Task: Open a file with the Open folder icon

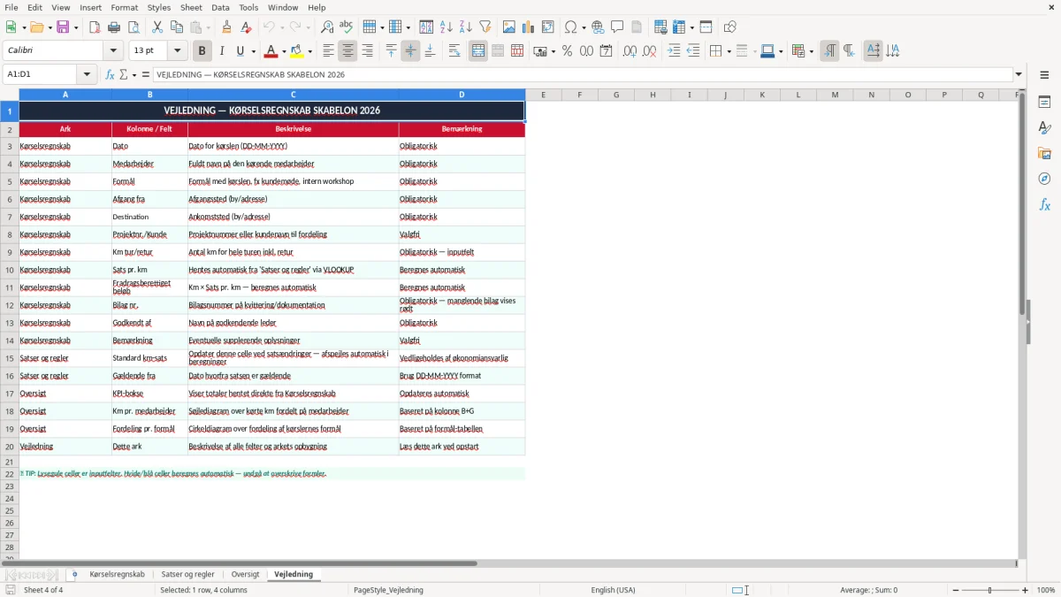Action: [x=36, y=27]
